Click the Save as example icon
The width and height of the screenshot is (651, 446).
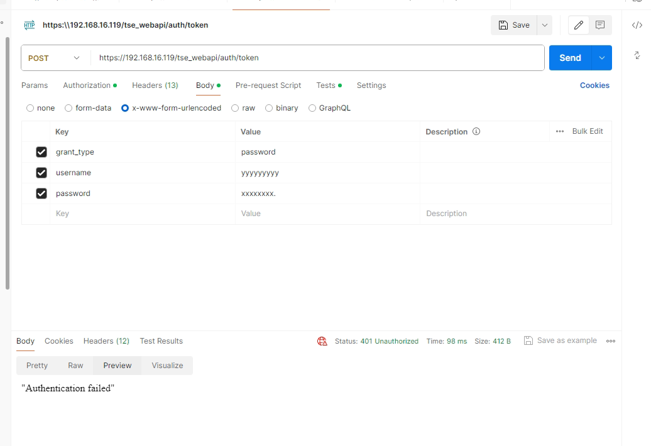528,340
